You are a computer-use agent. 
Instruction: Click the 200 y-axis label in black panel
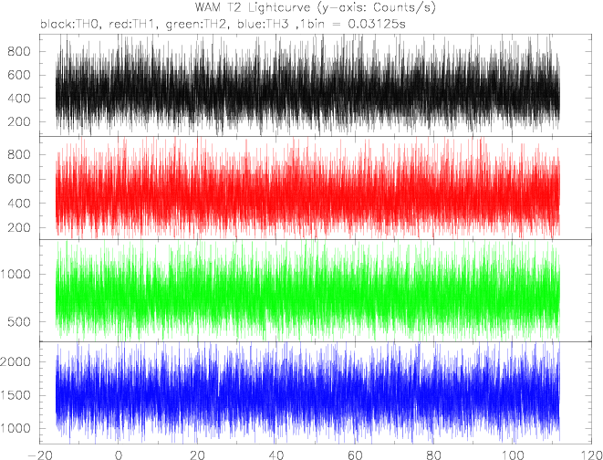19,122
